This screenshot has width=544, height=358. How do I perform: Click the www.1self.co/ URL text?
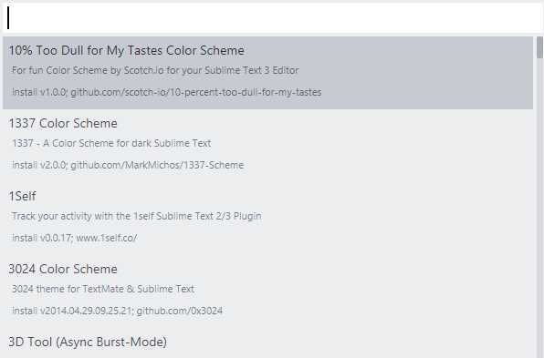(x=107, y=238)
